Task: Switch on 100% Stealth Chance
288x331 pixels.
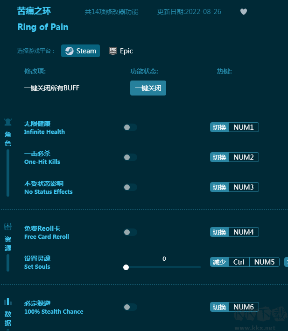Action: tap(130, 307)
